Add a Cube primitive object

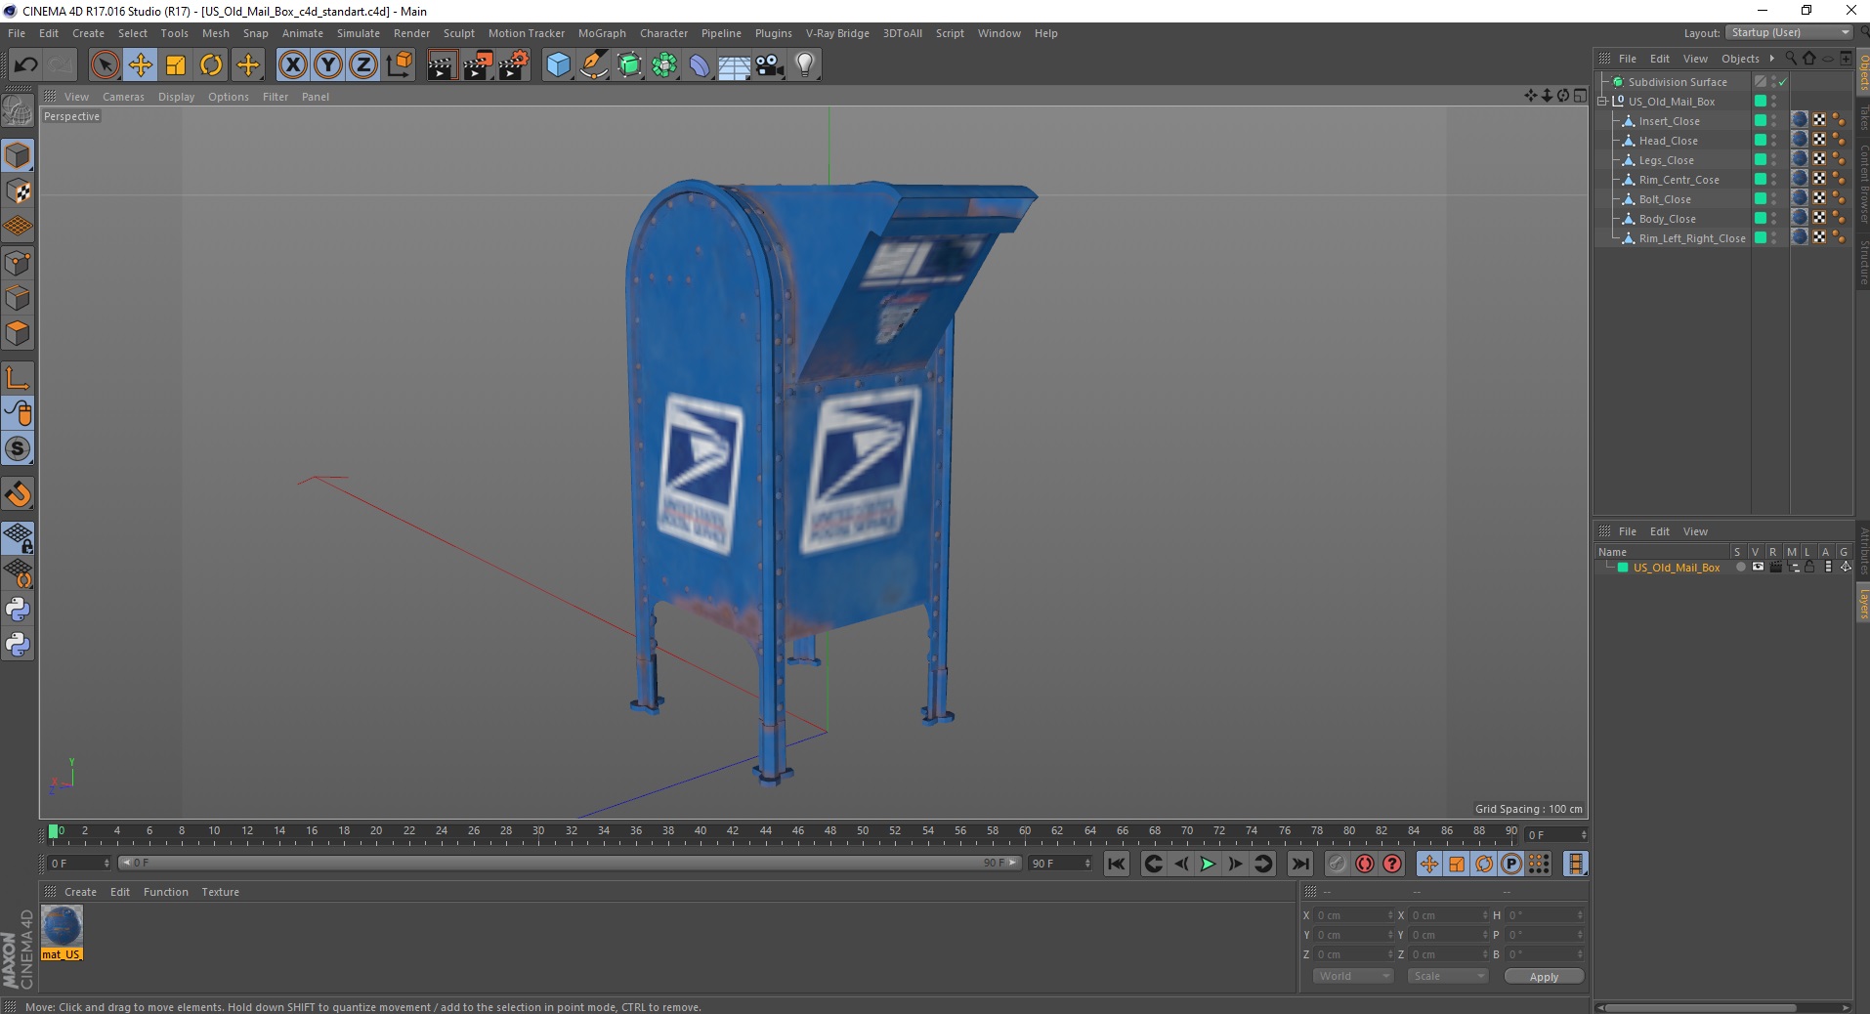(558, 65)
